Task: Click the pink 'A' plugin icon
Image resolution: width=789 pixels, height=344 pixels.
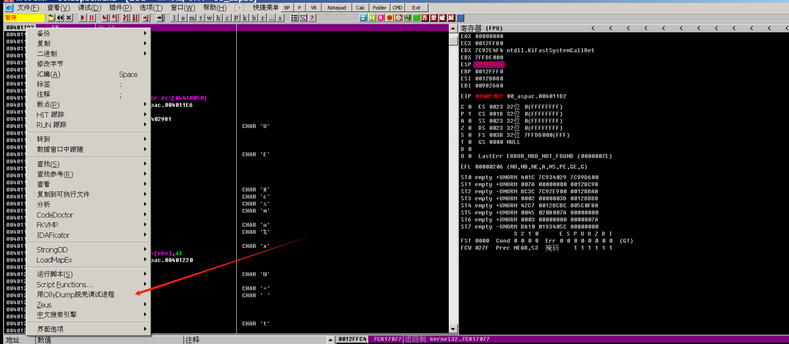Action: (x=381, y=18)
